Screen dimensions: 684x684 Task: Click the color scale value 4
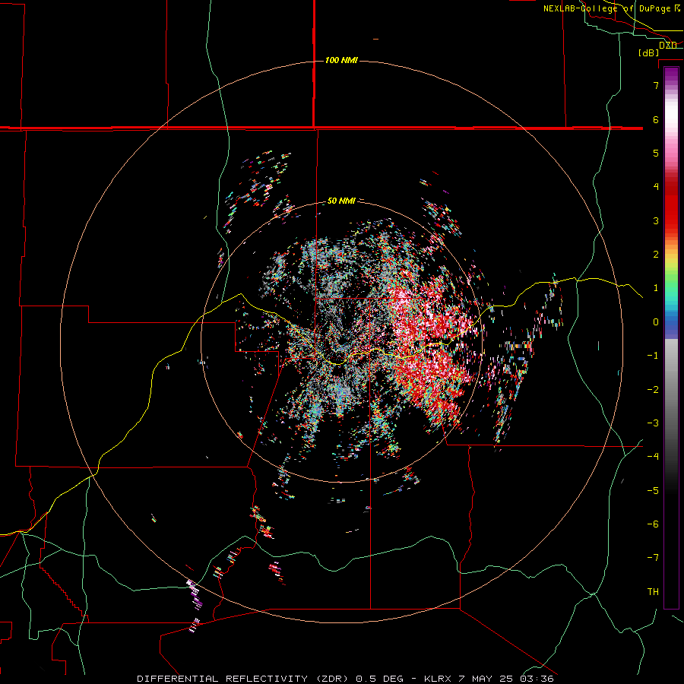click(x=656, y=187)
